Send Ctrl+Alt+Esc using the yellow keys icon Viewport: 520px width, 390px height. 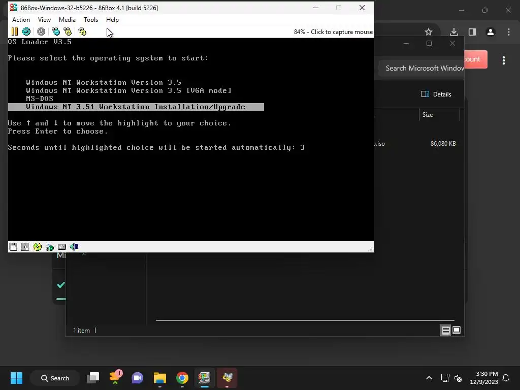click(x=68, y=31)
